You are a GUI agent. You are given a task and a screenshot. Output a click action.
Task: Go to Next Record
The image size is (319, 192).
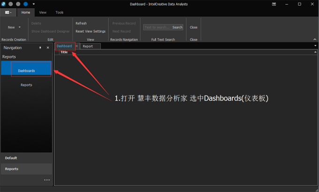122,31
